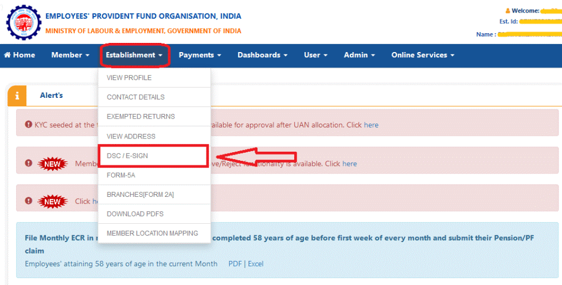Image resolution: width=562 pixels, height=285 pixels.
Task: Open EXEMPTED RETURNS menu item
Action: [x=154, y=117]
